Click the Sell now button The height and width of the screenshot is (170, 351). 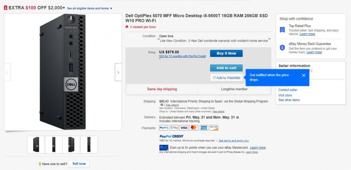point(79,164)
